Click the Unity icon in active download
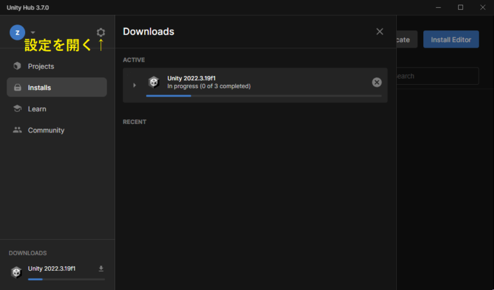The image size is (494, 290). point(153,82)
